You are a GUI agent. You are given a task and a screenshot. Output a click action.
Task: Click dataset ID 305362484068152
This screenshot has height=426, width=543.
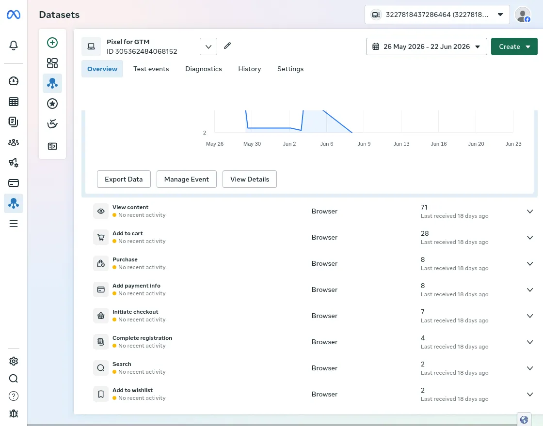142,51
